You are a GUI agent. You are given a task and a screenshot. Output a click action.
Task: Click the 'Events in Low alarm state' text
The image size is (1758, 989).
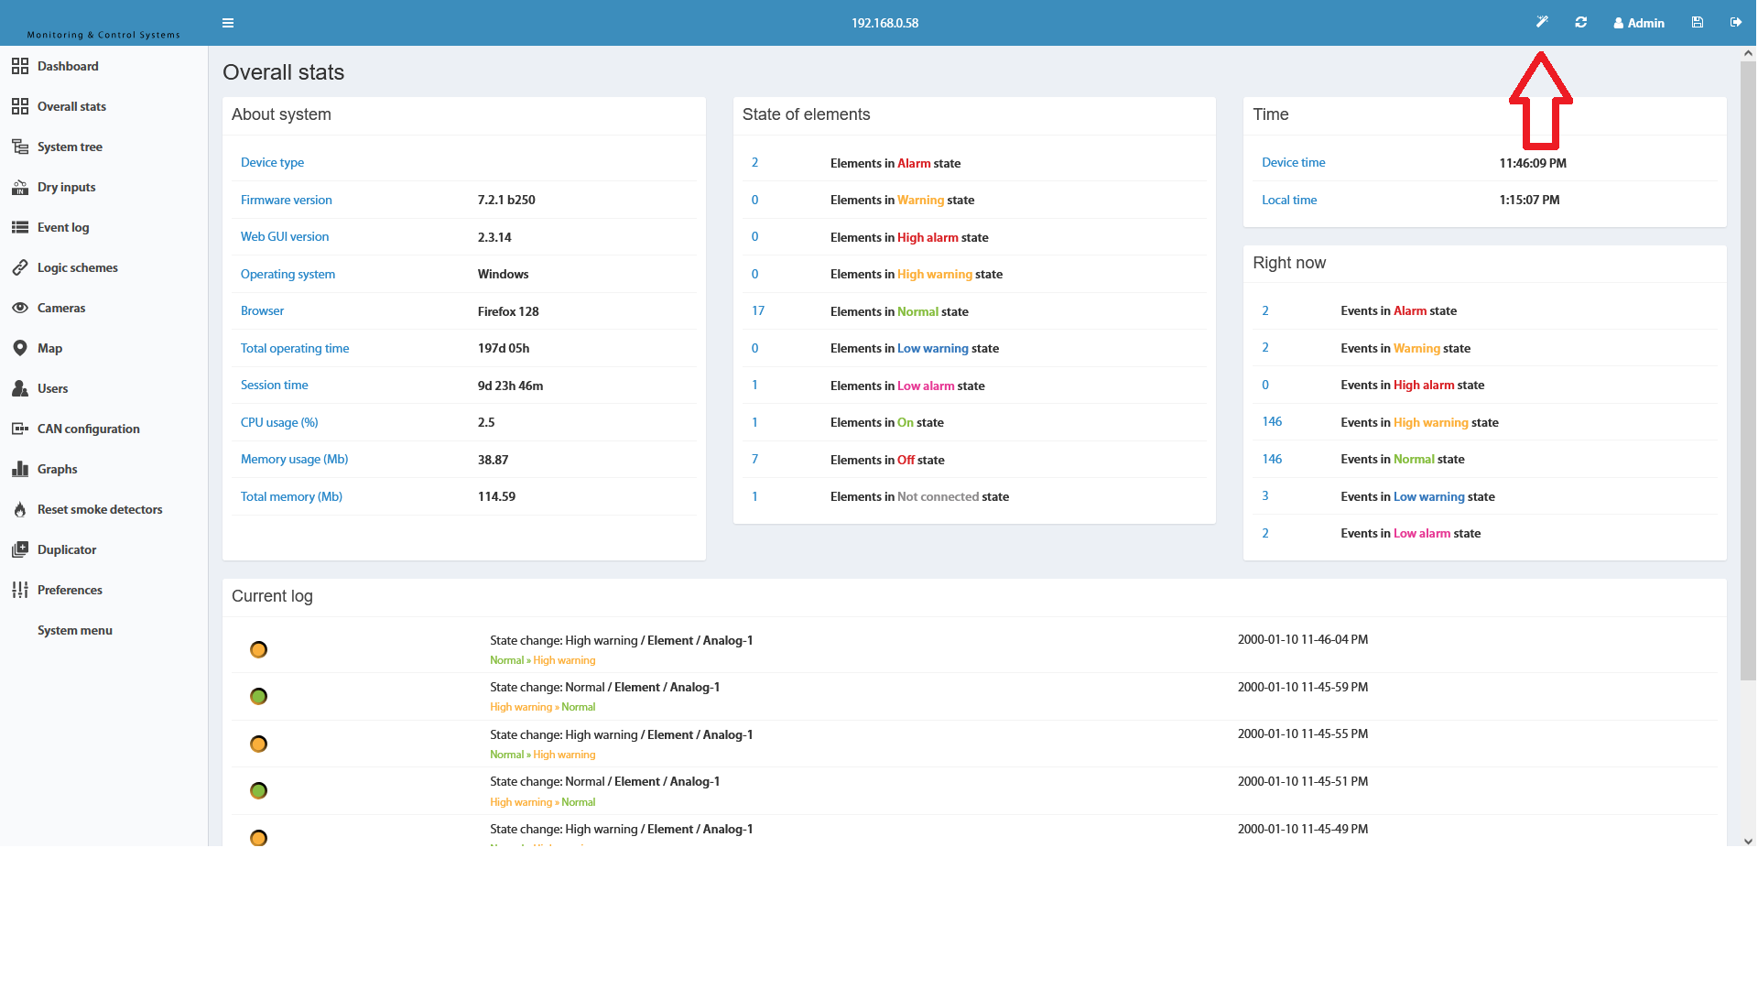tap(1410, 533)
